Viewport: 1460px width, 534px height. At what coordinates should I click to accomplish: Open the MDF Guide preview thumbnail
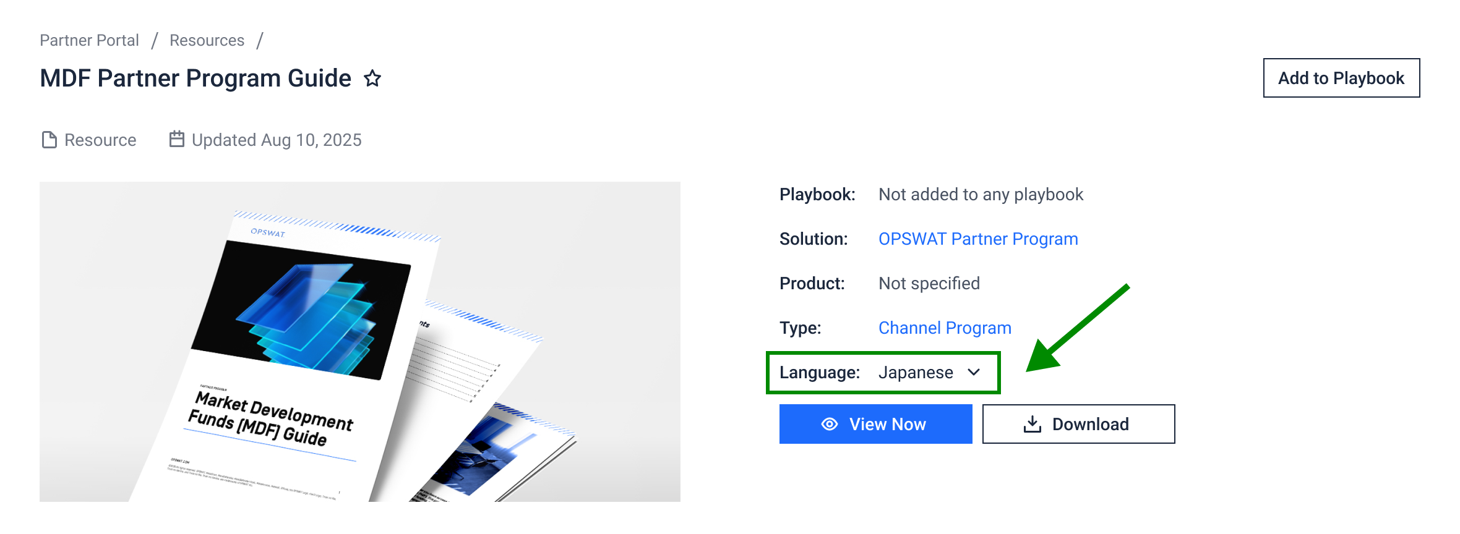359,342
